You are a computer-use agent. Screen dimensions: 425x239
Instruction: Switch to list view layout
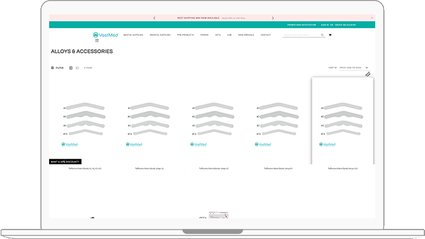77,68
